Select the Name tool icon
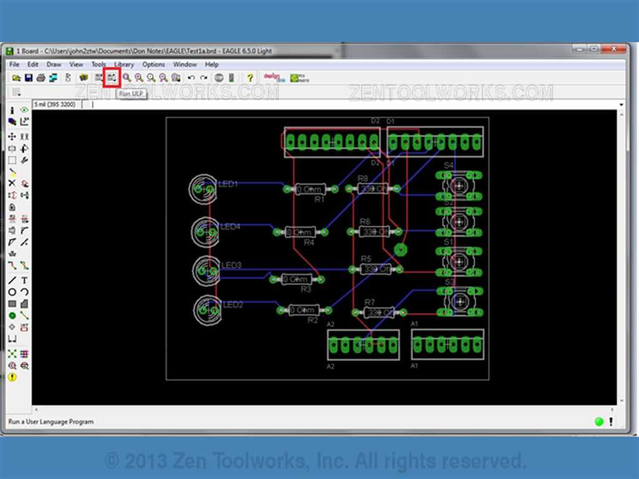Image resolution: width=639 pixels, height=479 pixels. pos(12,219)
